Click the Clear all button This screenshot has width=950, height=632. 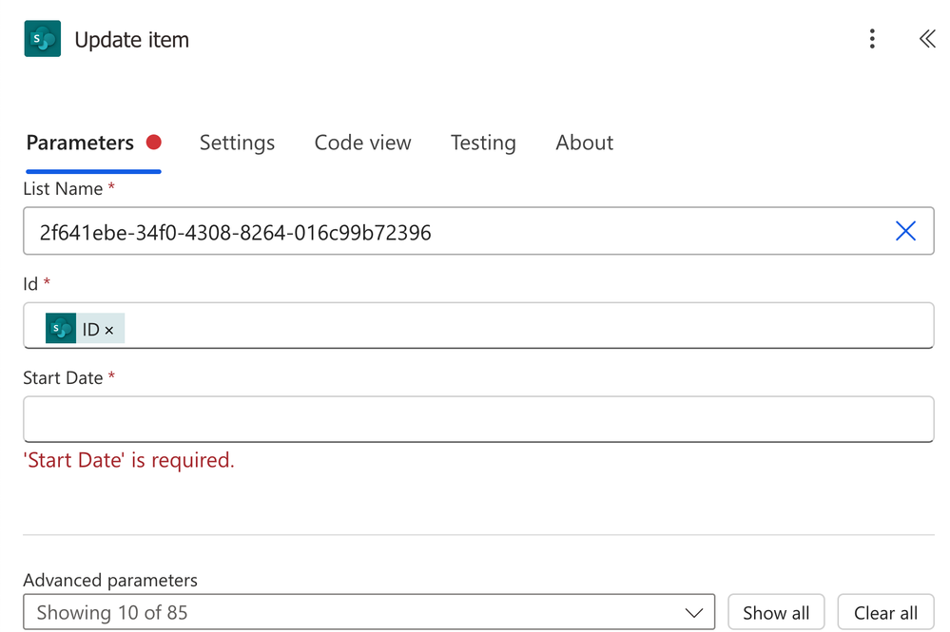885,613
